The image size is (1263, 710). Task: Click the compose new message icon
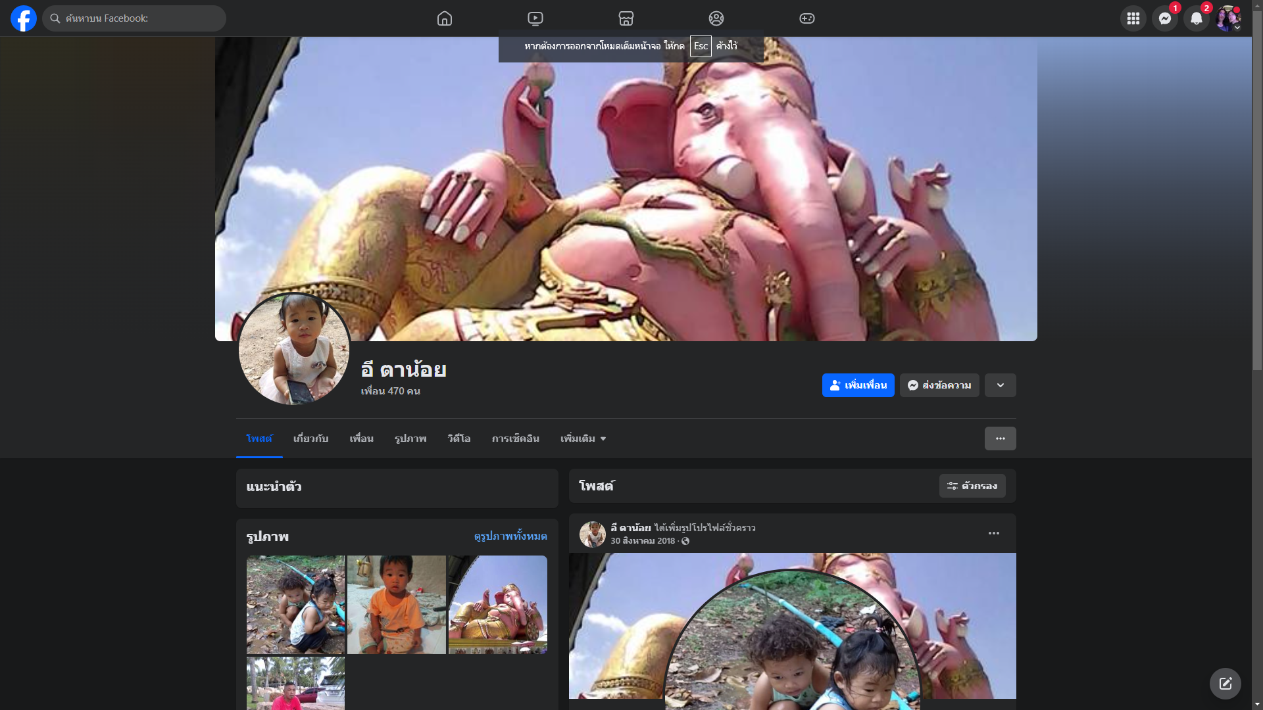pyautogui.click(x=1225, y=684)
